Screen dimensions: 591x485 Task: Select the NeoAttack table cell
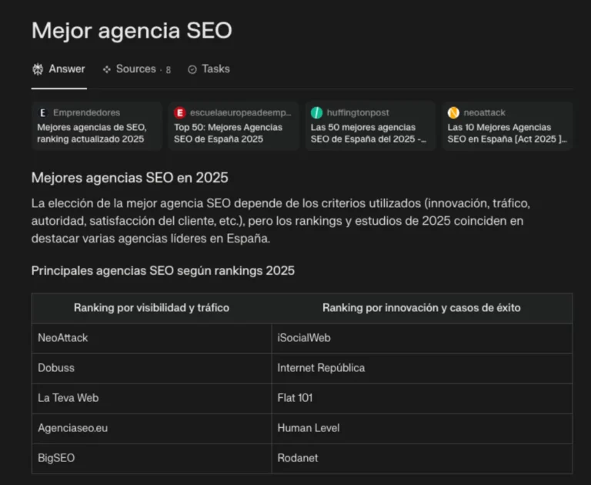(152, 338)
